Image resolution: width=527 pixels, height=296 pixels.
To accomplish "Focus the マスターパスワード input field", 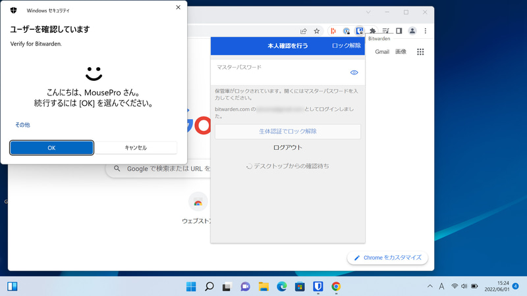I will coord(288,72).
